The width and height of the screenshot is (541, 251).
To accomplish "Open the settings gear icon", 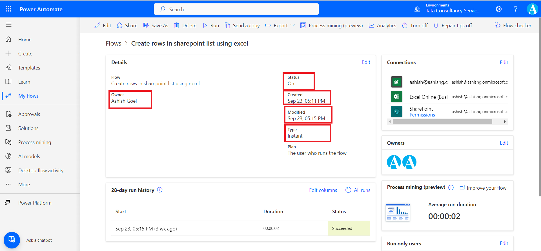I will 498,9.
